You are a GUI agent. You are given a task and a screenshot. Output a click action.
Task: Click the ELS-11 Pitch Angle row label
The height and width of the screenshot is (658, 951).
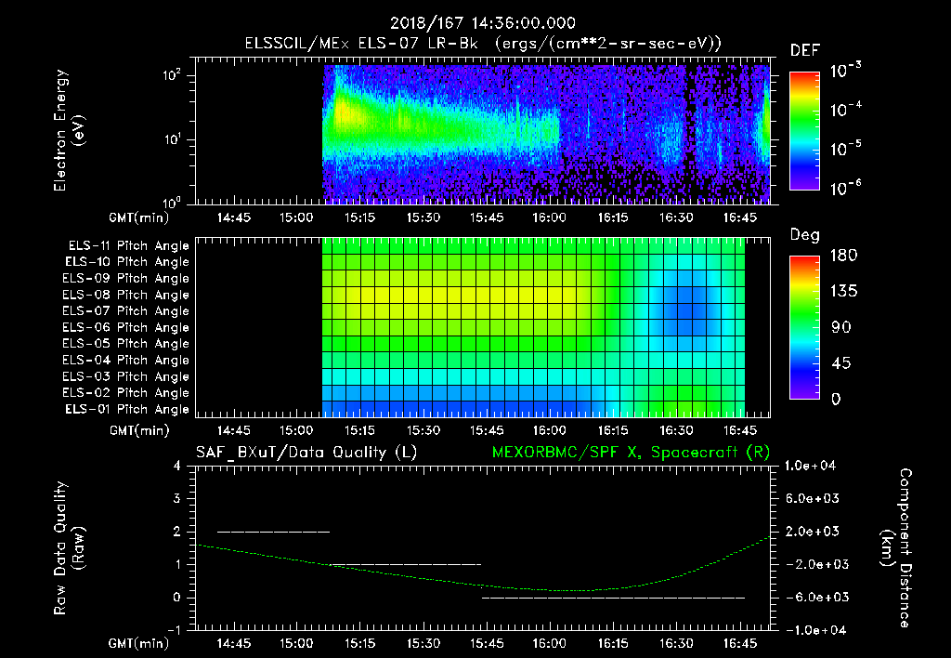[x=128, y=246]
